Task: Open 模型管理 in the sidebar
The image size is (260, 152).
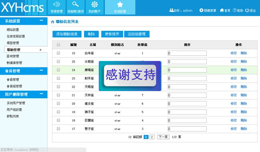Action: coord(13,43)
